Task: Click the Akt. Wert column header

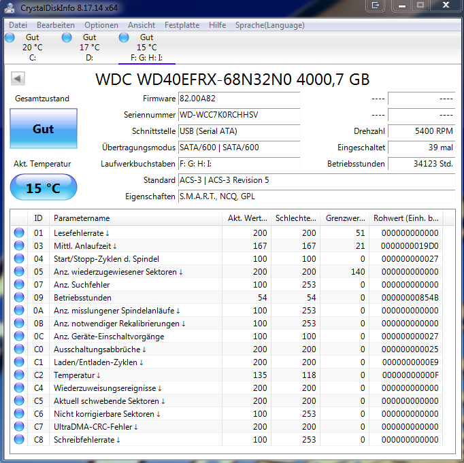Action: click(246, 218)
